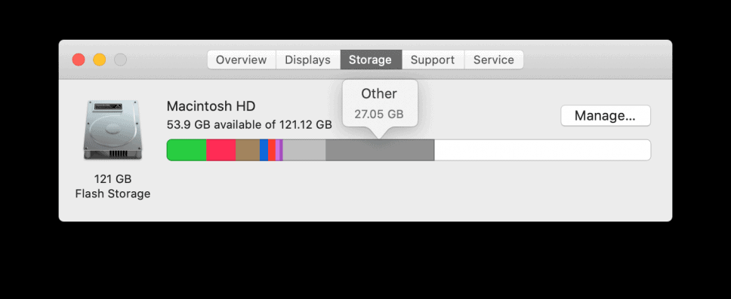The width and height of the screenshot is (731, 299).
Task: Select the light gray storage segment
Action: coord(304,150)
